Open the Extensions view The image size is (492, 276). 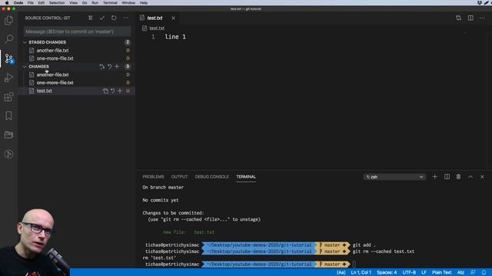pyautogui.click(x=8, y=97)
